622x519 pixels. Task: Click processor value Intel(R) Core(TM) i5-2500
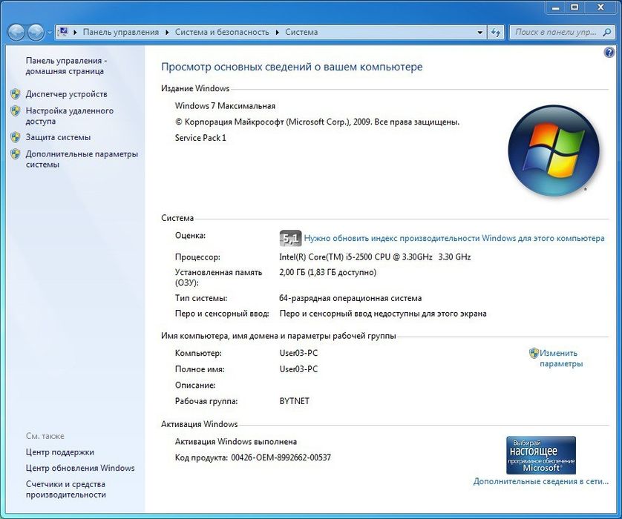375,257
